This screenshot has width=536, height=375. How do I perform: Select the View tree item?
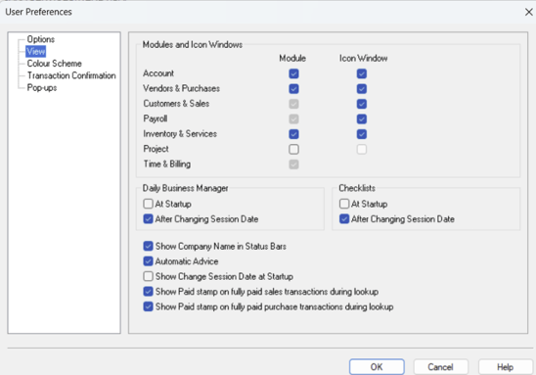tap(35, 52)
